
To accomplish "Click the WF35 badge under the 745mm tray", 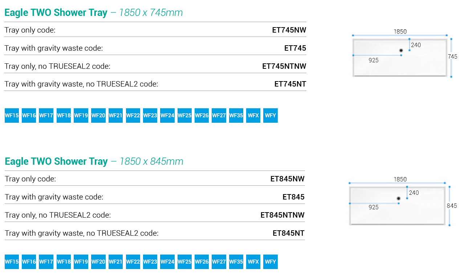I will point(236,116).
